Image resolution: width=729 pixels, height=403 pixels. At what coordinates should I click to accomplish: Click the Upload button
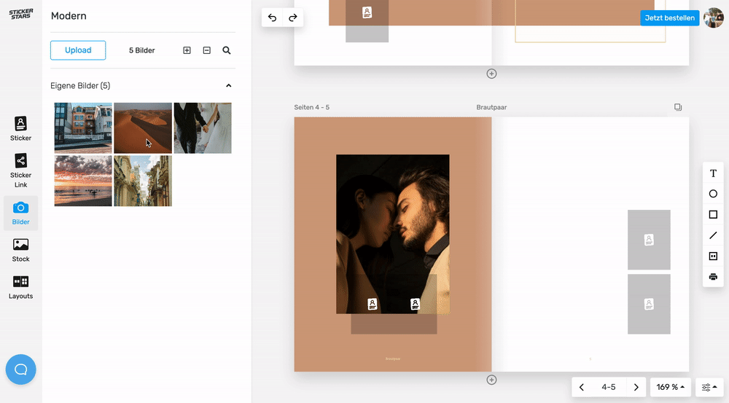(78, 50)
